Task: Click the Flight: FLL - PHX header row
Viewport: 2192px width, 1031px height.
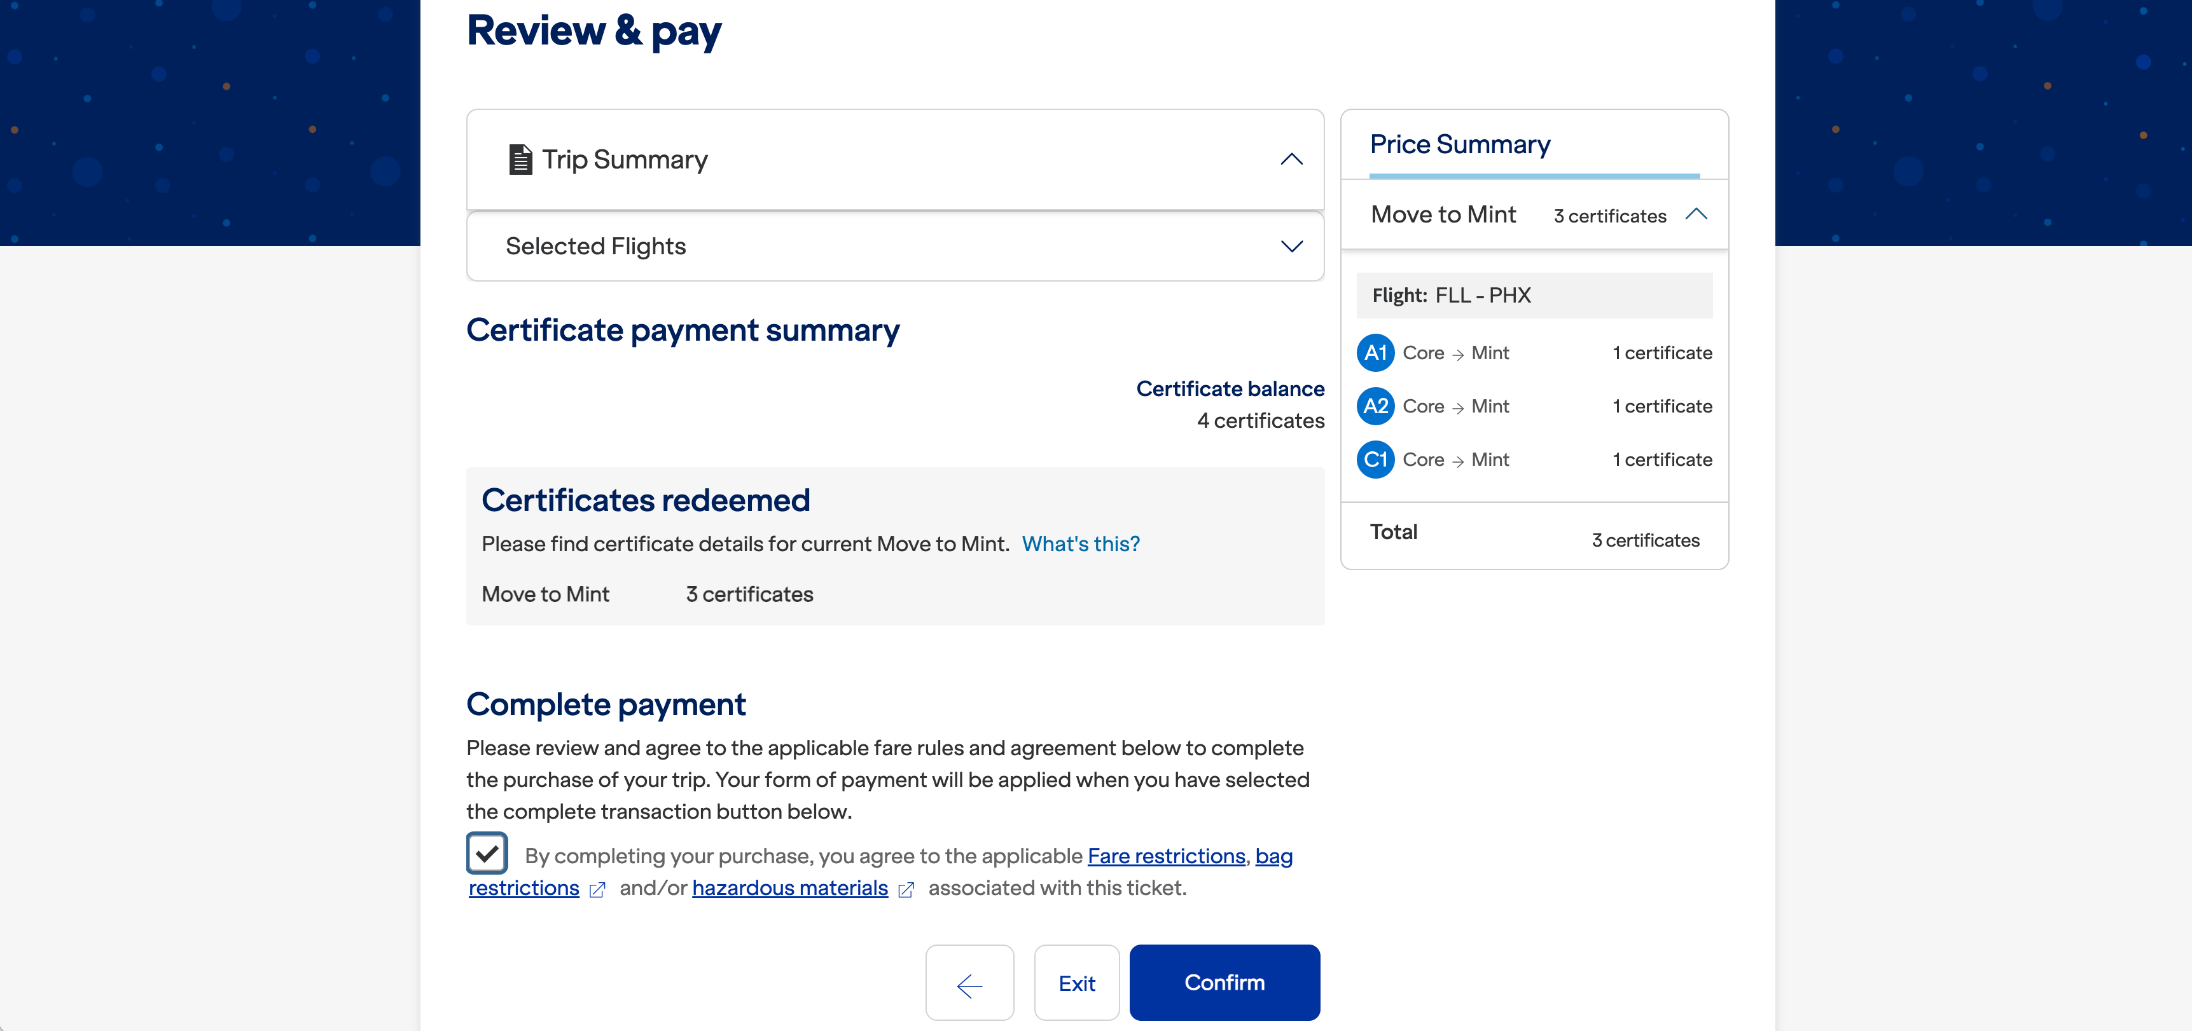Action: click(1534, 296)
